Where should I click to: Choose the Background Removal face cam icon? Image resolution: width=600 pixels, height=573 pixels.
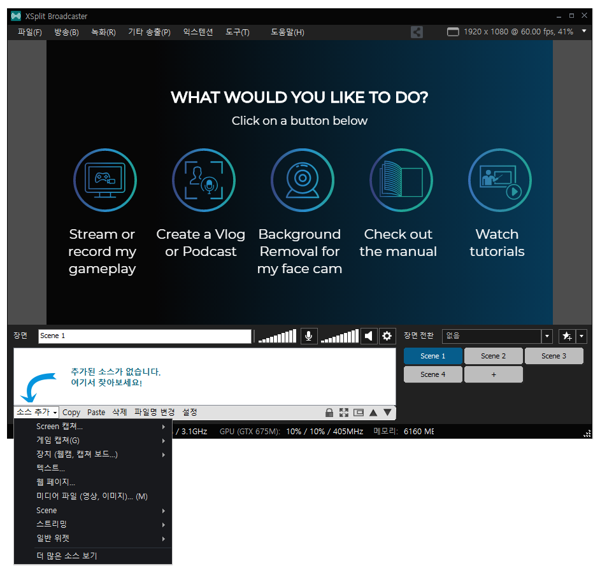[x=303, y=180]
